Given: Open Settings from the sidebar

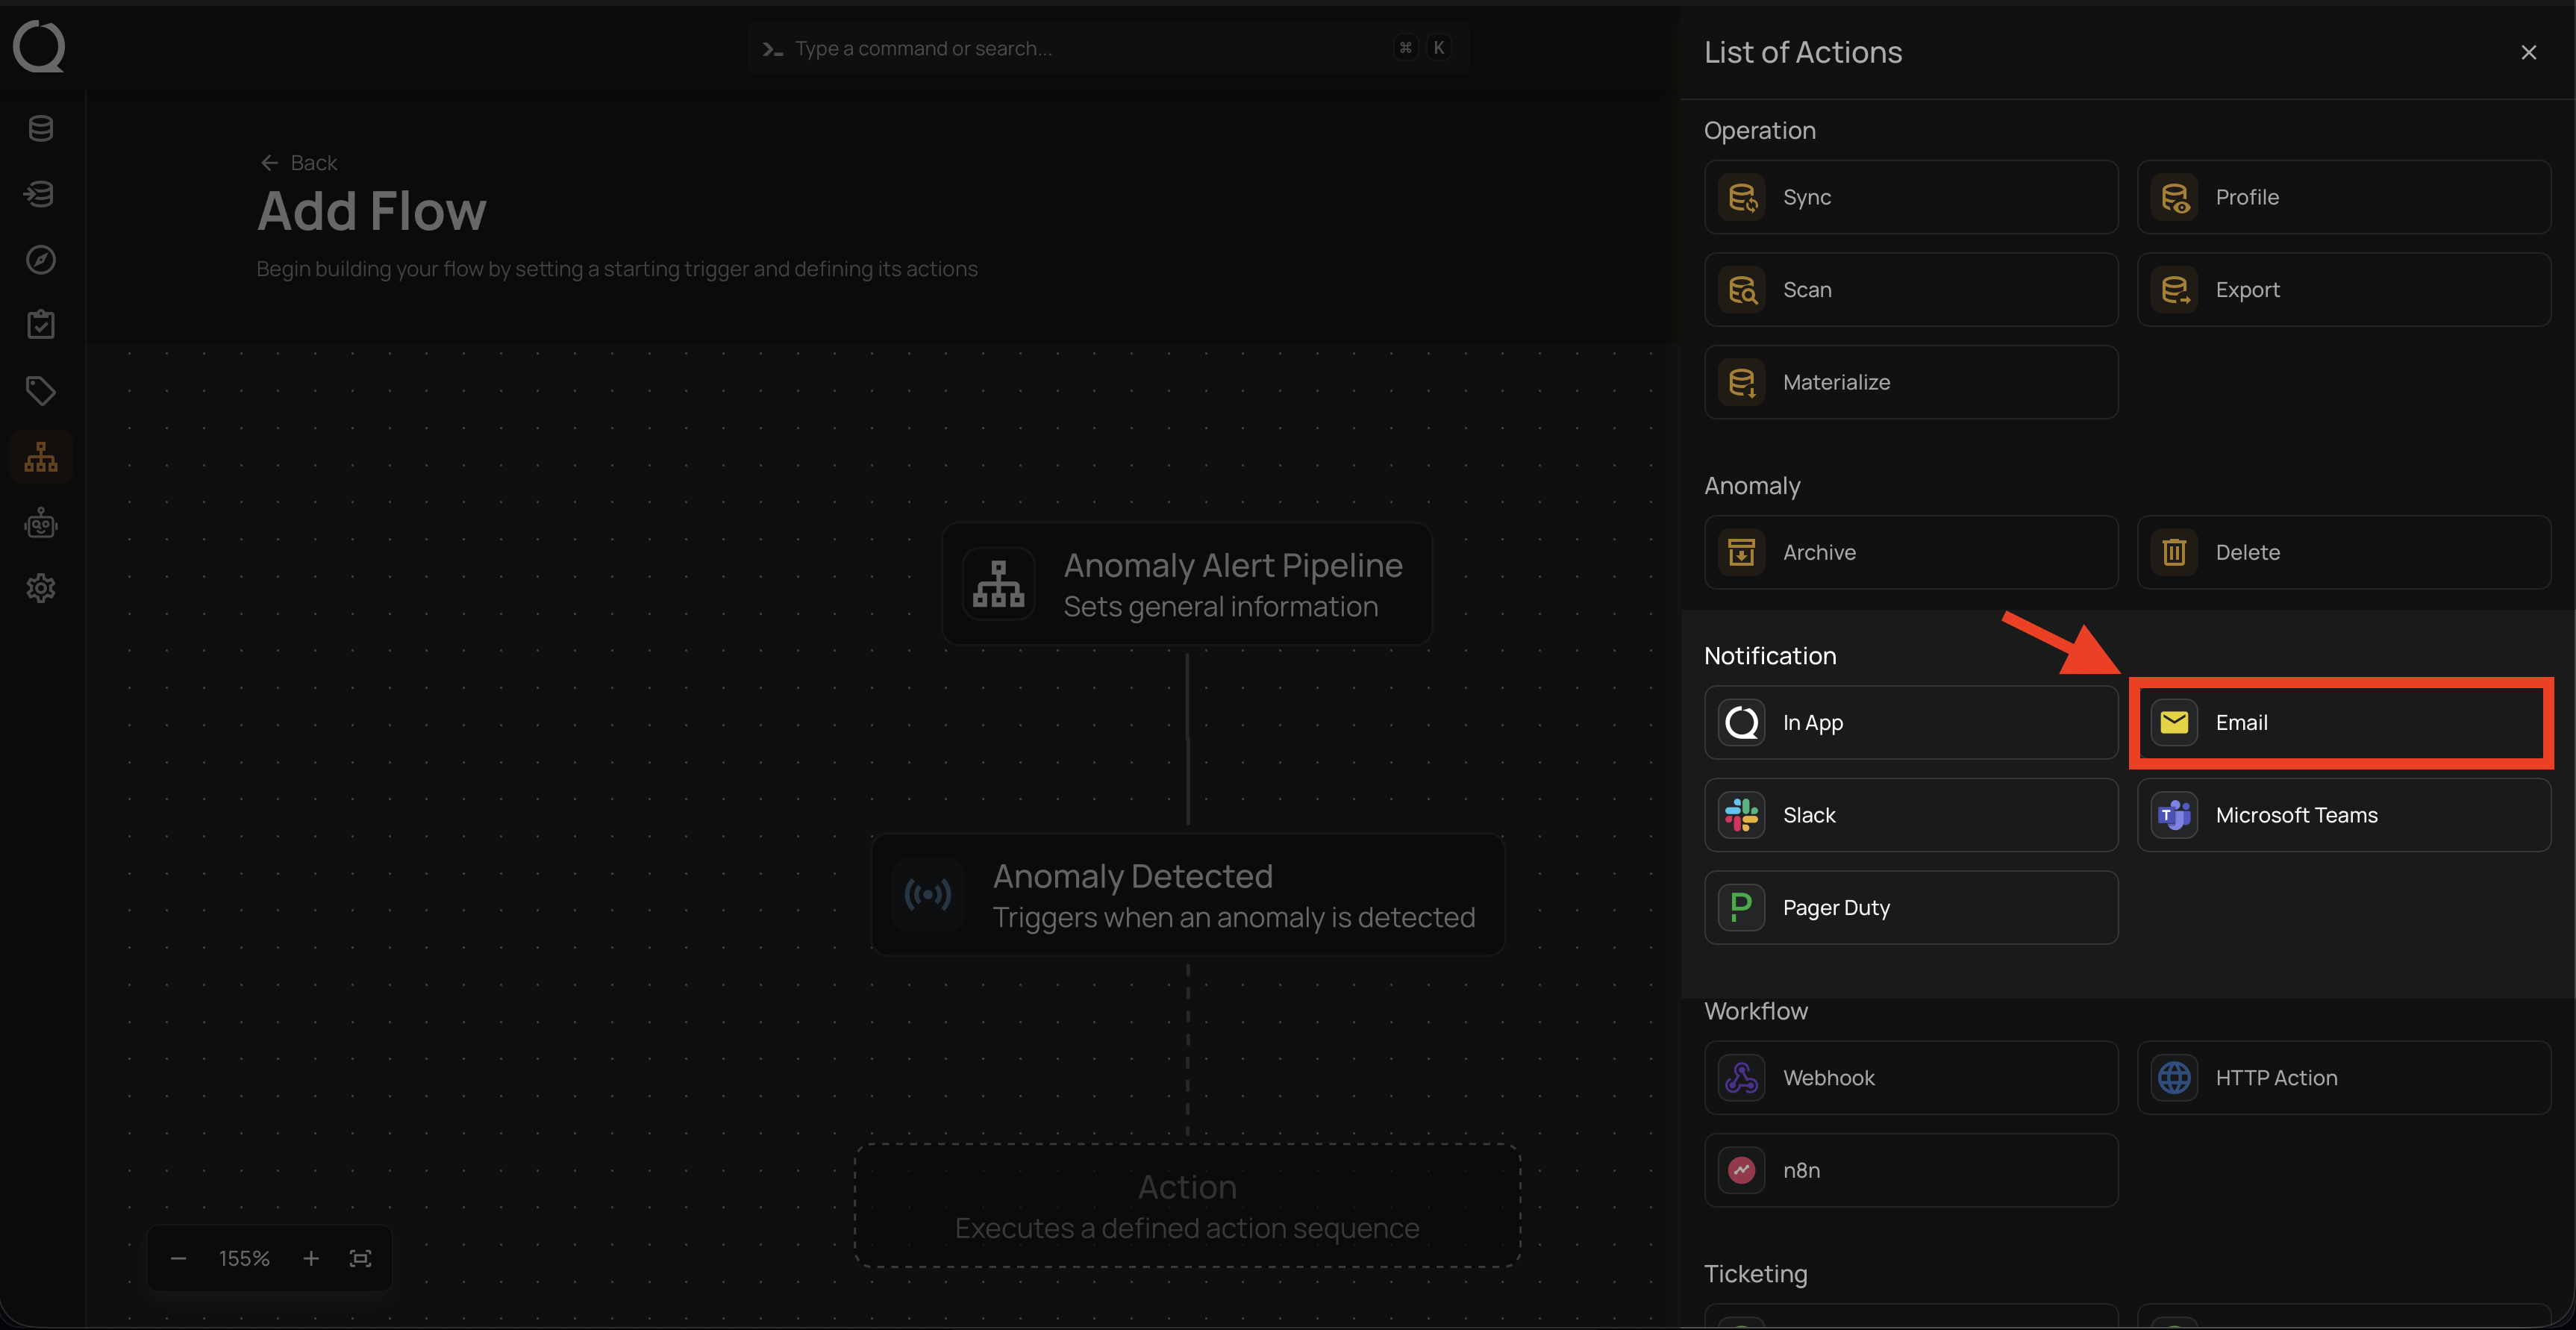Looking at the screenshot, I should tap(41, 588).
